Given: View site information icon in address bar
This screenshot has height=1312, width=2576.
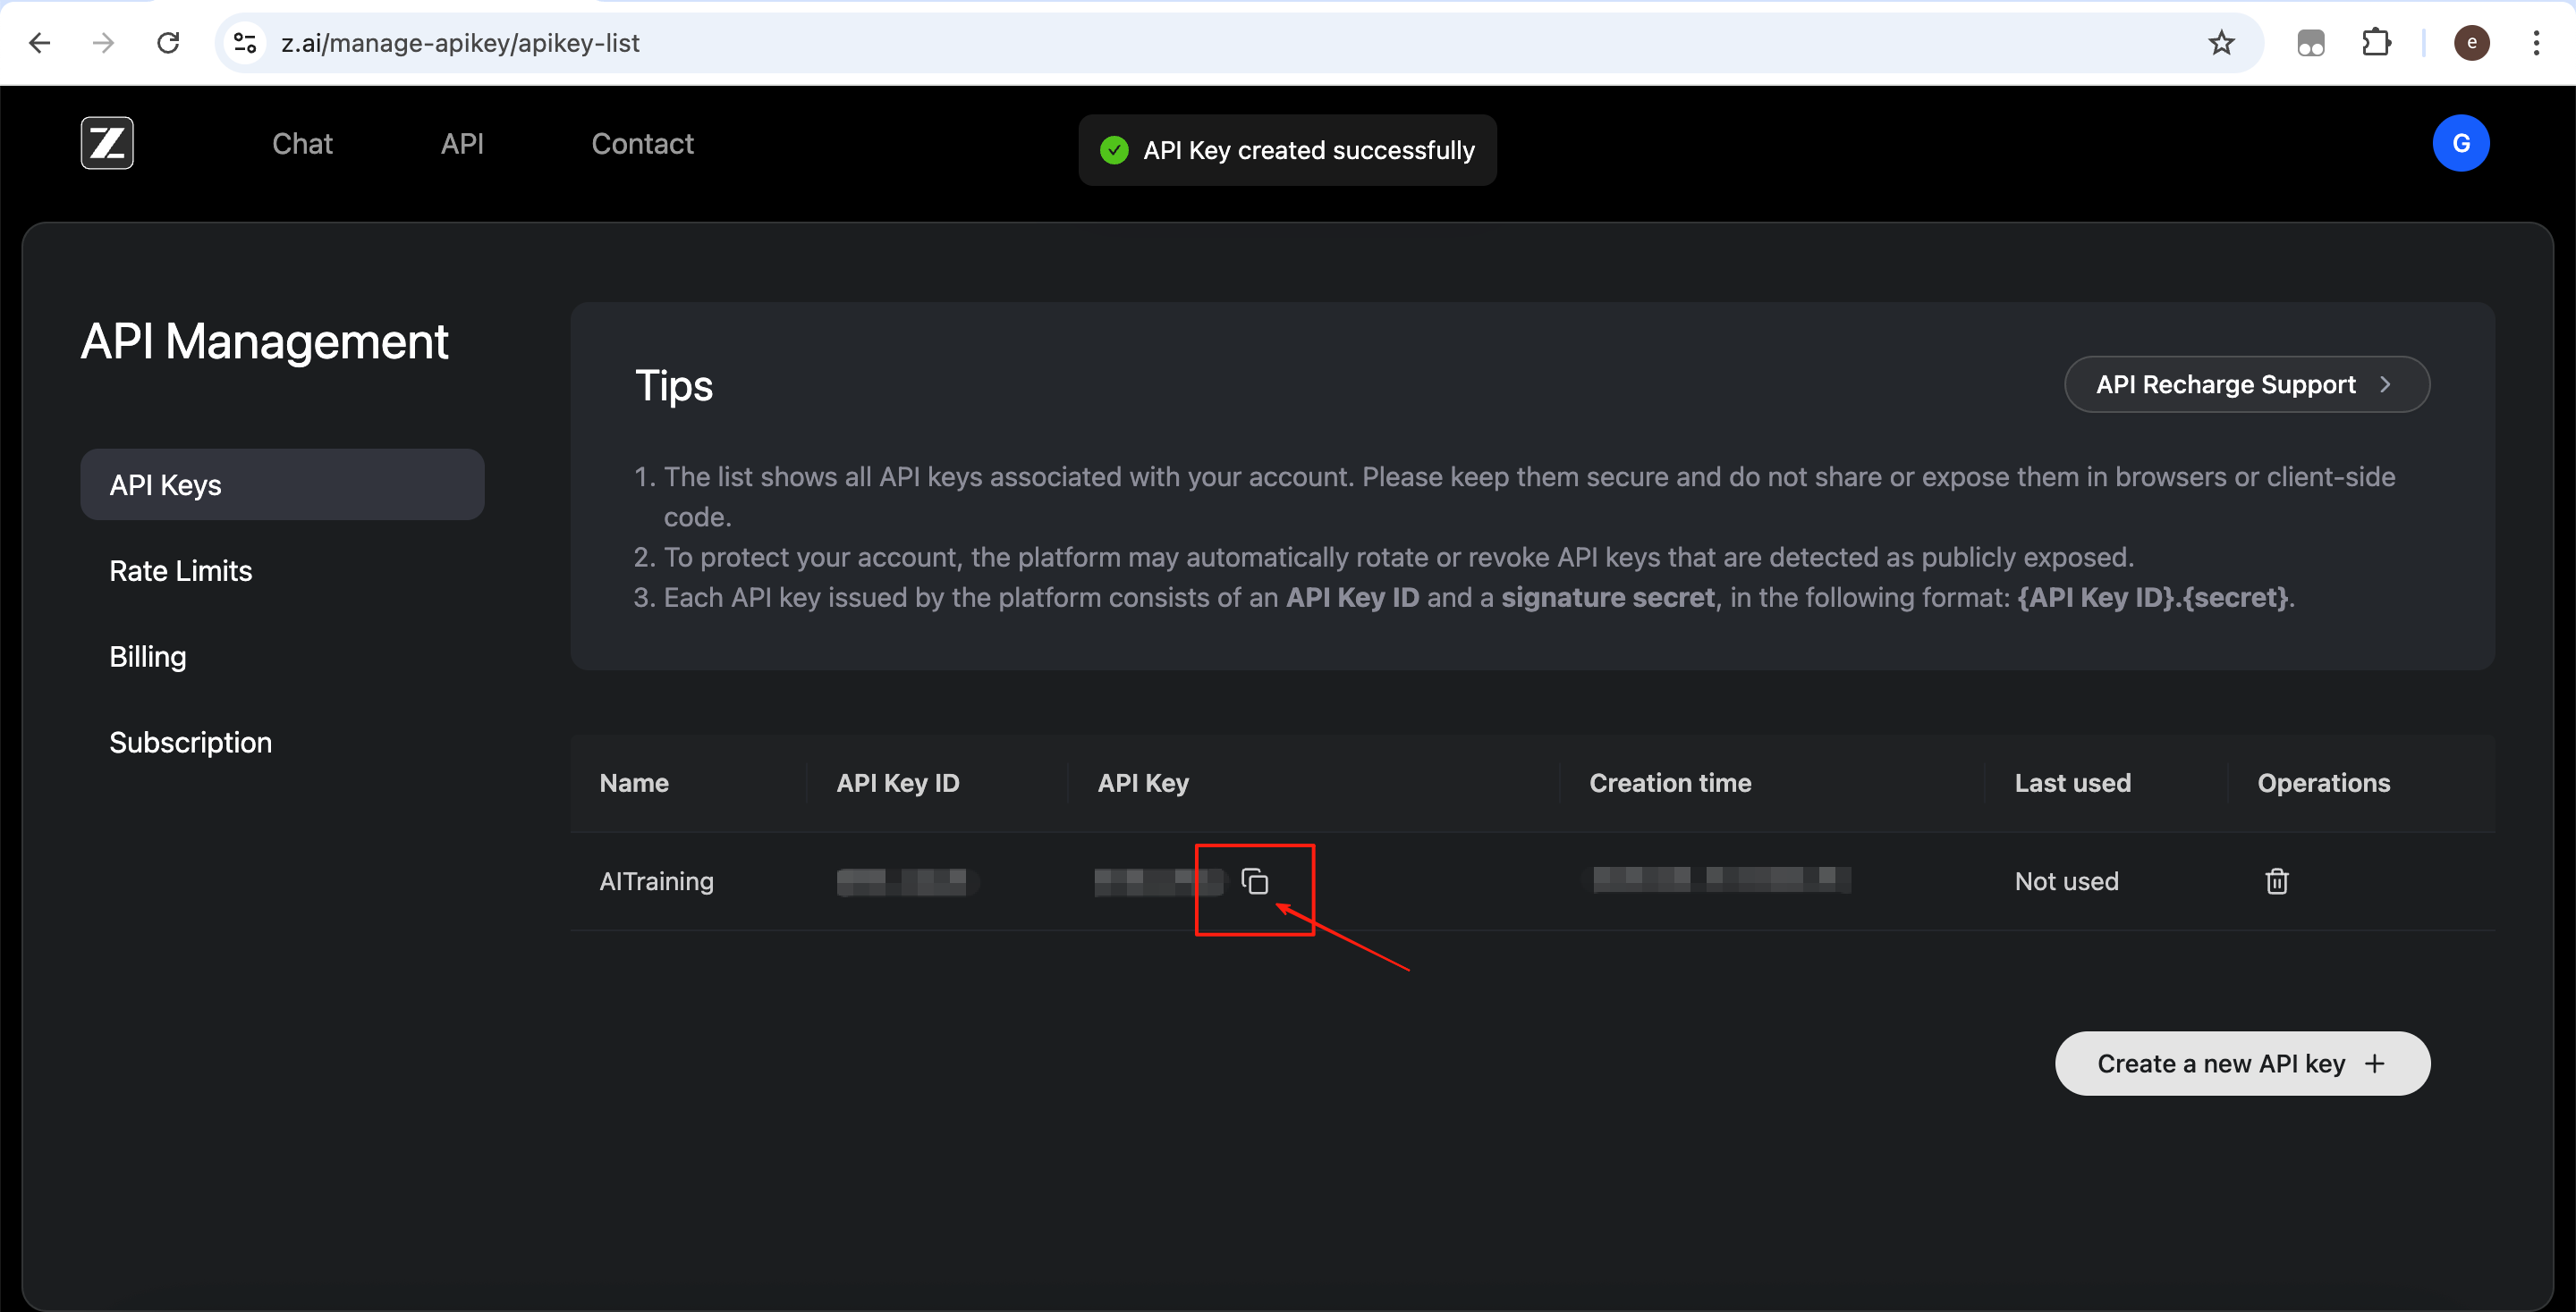Looking at the screenshot, I should click(x=245, y=43).
